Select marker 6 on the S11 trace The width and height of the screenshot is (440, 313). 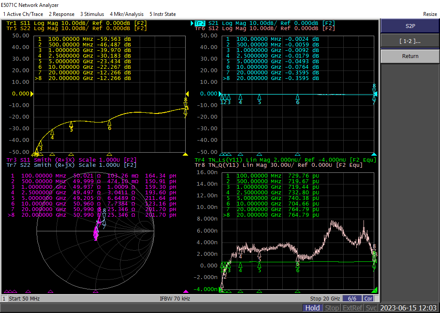110,125
